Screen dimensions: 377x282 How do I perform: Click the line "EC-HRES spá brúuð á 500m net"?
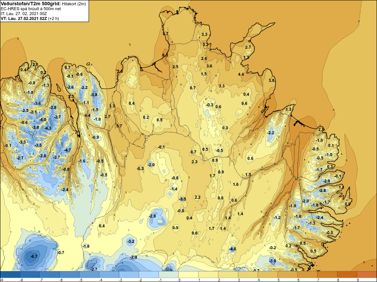point(31,9)
